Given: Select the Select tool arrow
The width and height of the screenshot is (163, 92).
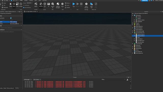Looking at the screenshot, I should click(x=11, y=5).
